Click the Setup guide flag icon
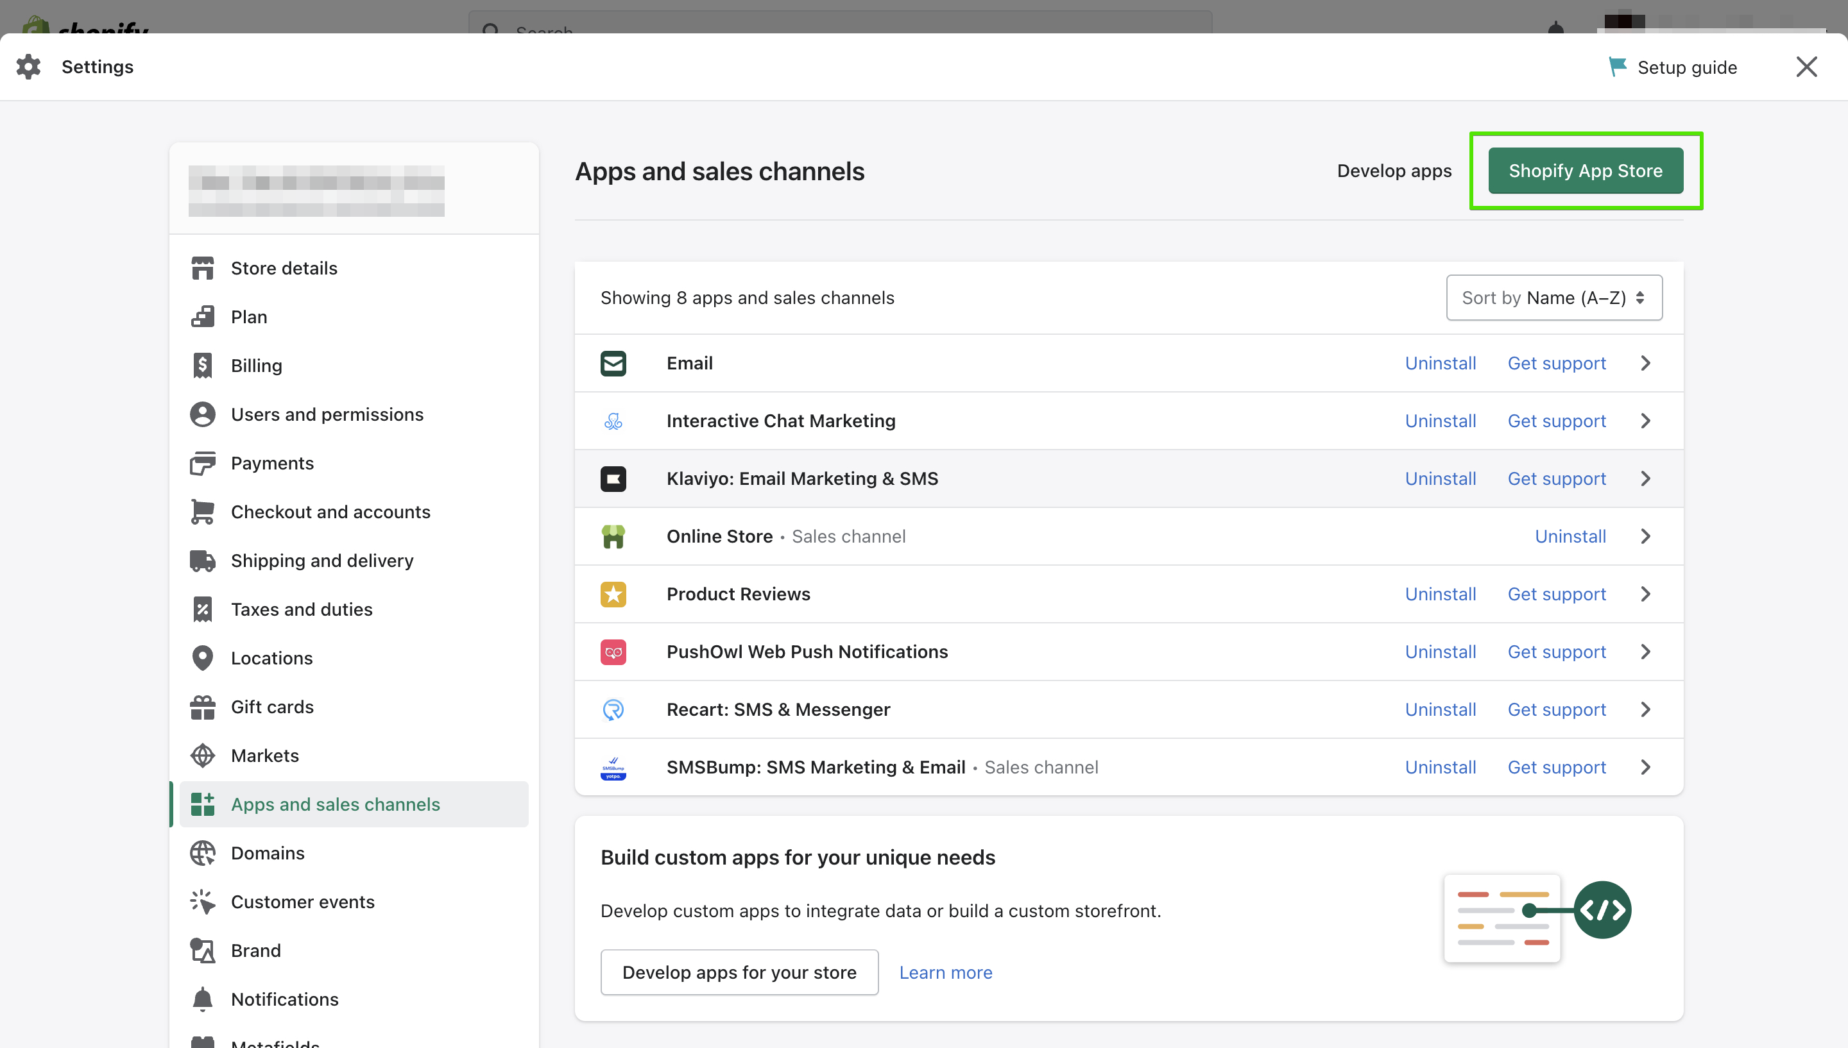 [1618, 67]
